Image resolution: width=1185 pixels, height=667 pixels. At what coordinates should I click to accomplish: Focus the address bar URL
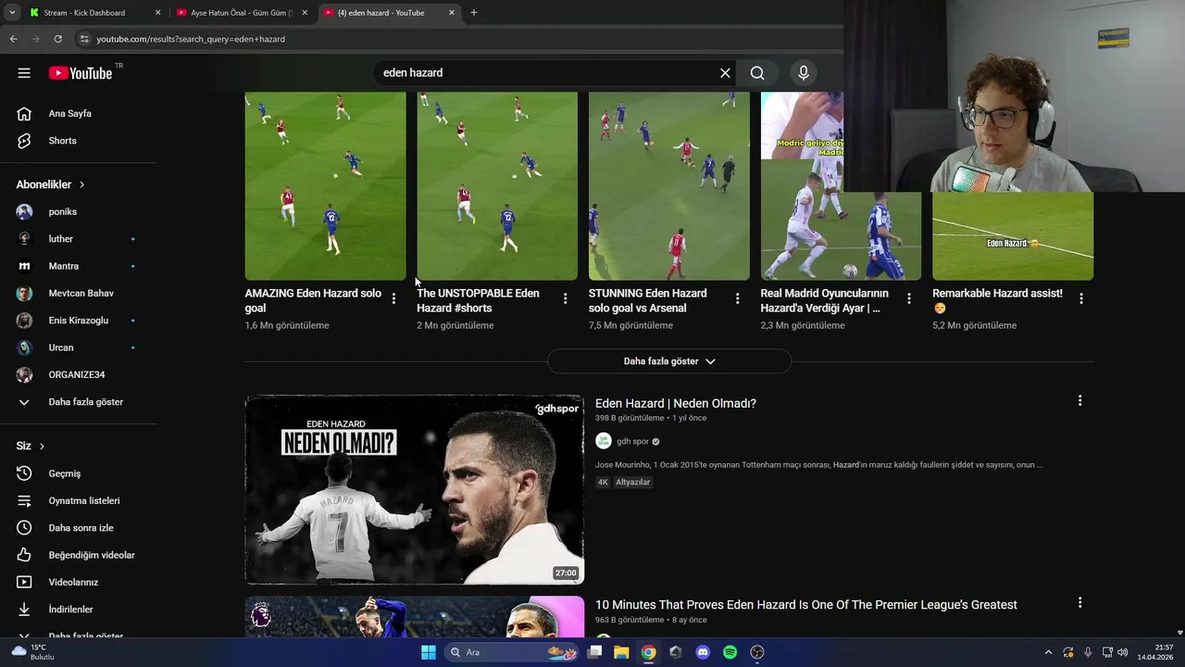191,39
